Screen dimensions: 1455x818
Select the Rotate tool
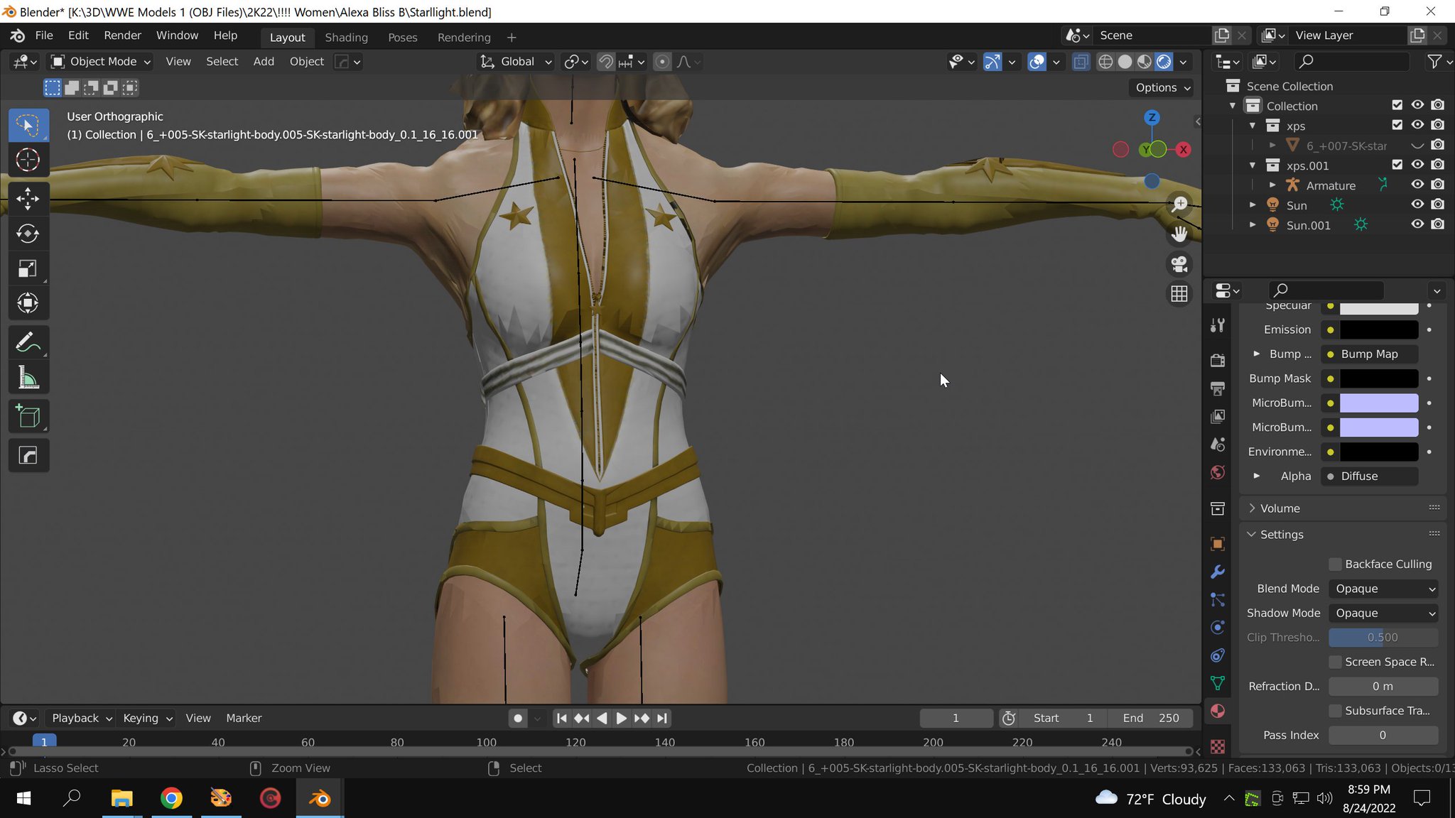pyautogui.click(x=28, y=234)
